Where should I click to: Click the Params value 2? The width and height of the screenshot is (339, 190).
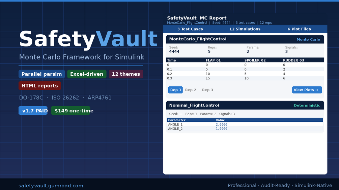[x=248, y=51]
